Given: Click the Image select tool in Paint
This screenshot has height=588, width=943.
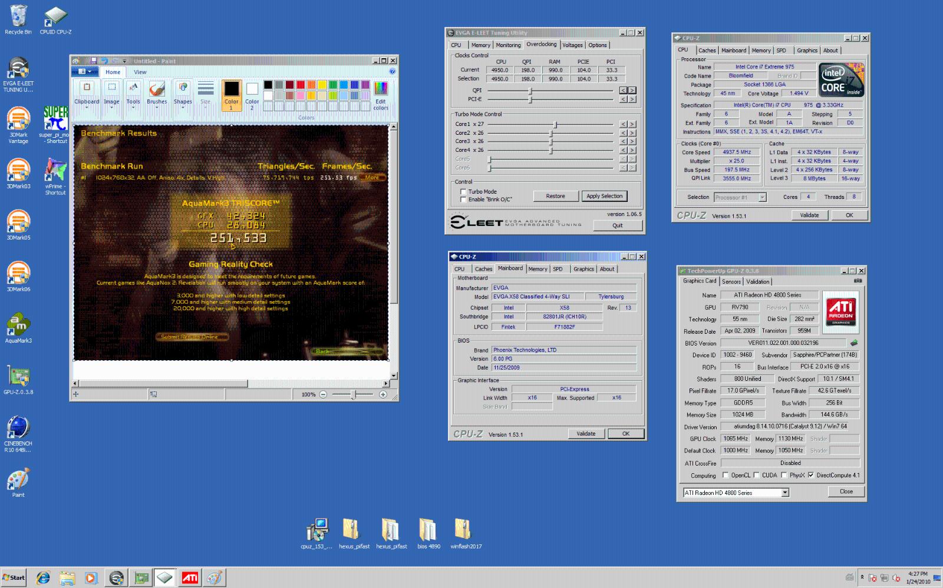Looking at the screenshot, I should click(x=111, y=87).
